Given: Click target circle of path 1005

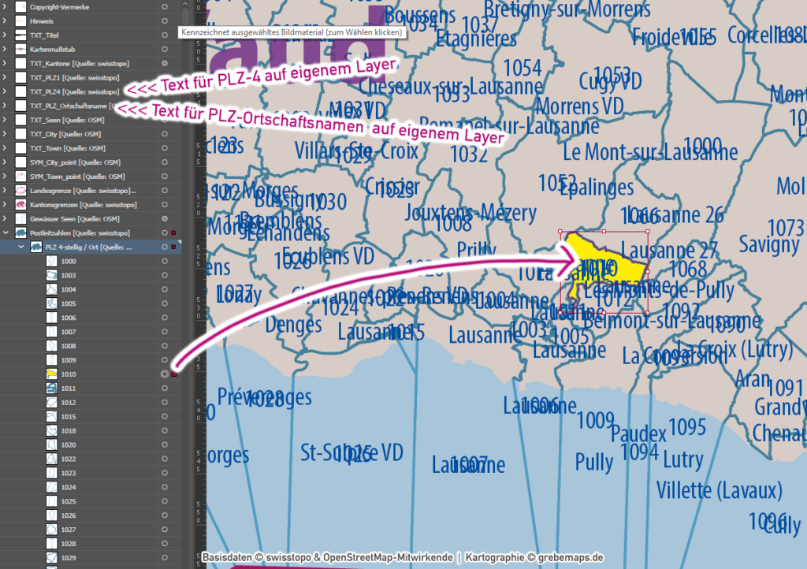Looking at the screenshot, I should [x=165, y=303].
